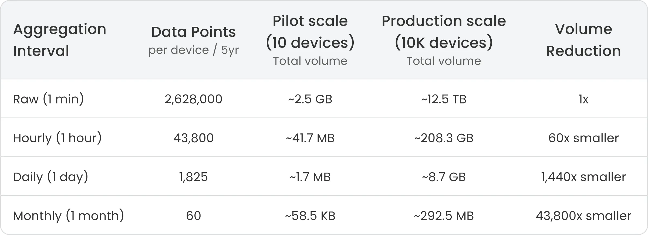The height and width of the screenshot is (235, 648).
Task: Select the Raw (1 min) row label
Action: click(49, 99)
